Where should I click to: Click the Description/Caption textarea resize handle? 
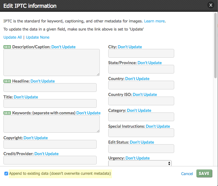pos(98,74)
